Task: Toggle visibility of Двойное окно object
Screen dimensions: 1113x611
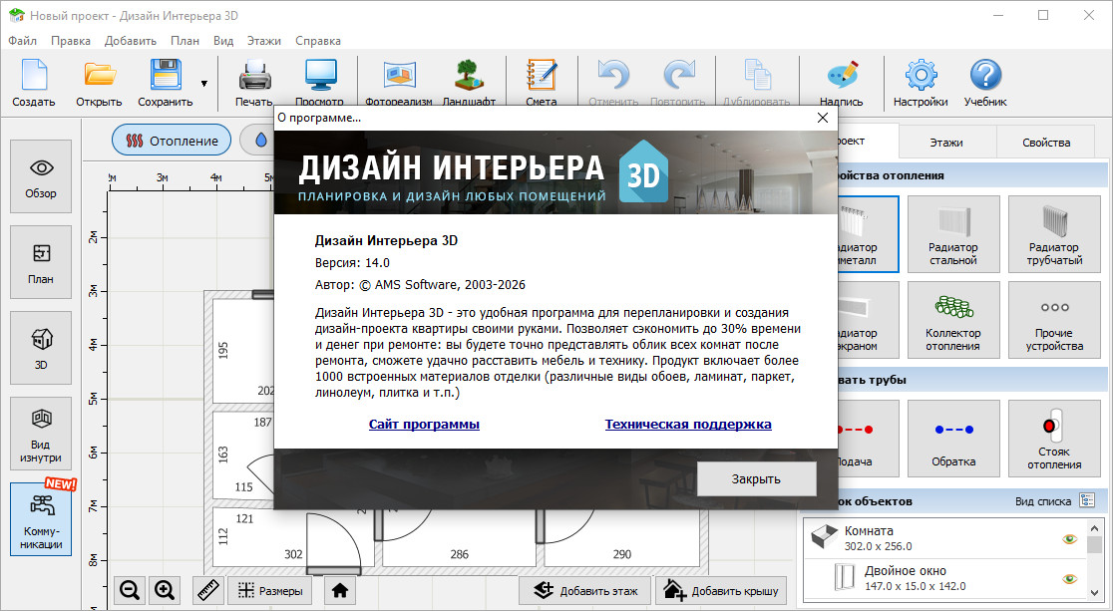Action: click(1070, 578)
